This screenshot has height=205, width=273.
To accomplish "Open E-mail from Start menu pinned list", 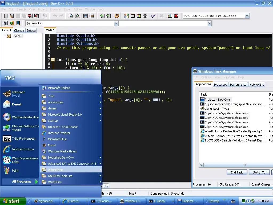I will (19, 104).
